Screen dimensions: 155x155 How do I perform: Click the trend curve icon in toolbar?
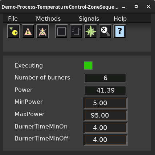pos(13,31)
